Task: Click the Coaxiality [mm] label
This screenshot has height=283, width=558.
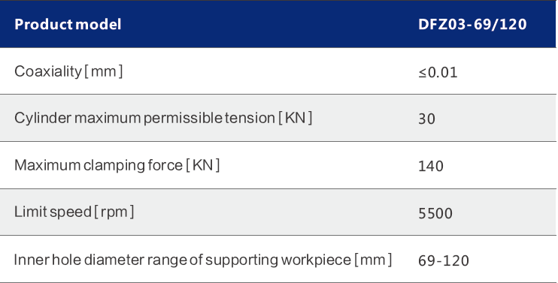Action: [68, 71]
